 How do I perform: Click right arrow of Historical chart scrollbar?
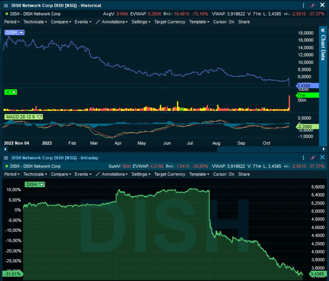point(324,149)
